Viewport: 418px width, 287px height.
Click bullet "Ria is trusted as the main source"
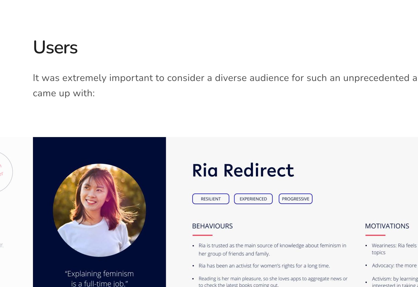(272, 249)
